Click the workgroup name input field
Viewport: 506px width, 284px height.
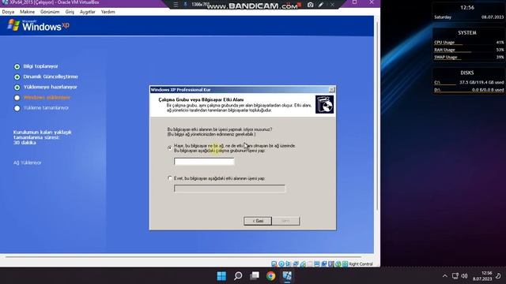[x=204, y=161]
